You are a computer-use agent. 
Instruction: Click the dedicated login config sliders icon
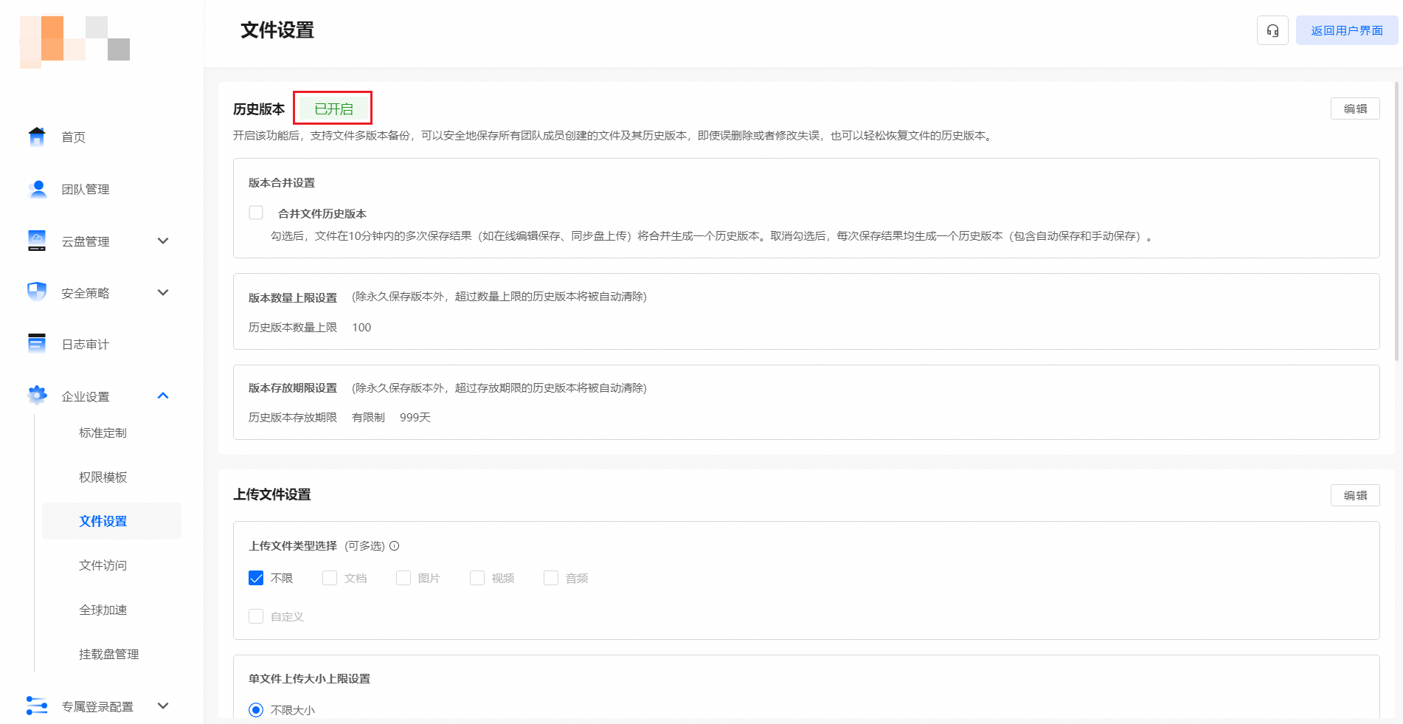[x=36, y=706]
